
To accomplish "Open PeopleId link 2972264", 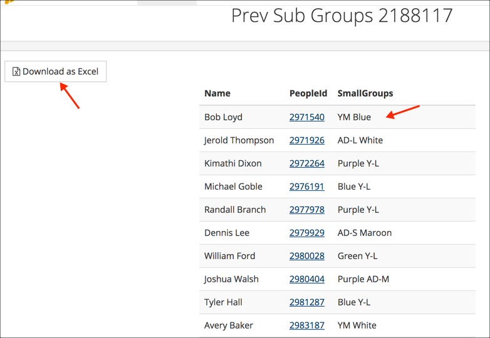I will [307, 163].
